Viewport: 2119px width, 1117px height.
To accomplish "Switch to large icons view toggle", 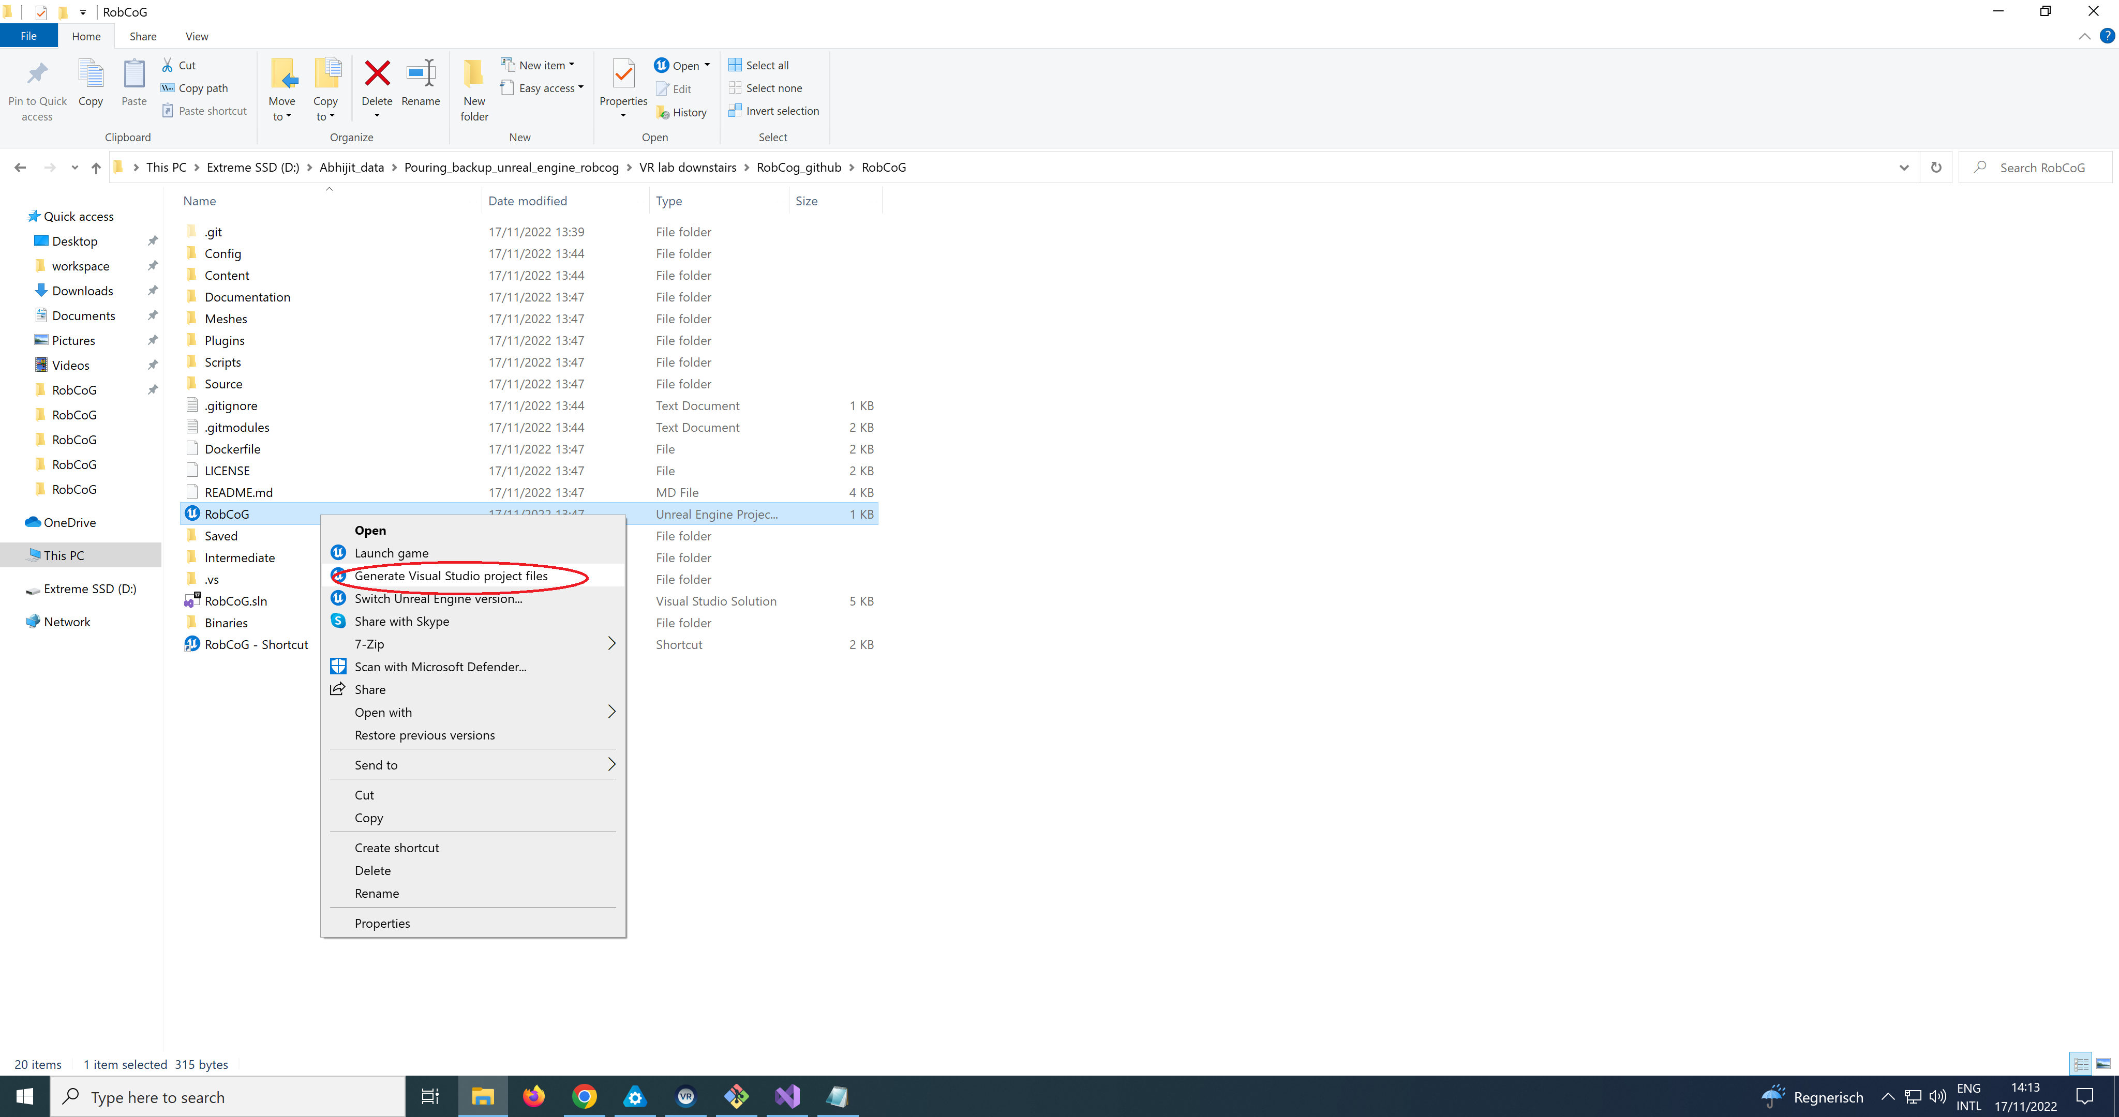I will point(2102,1064).
